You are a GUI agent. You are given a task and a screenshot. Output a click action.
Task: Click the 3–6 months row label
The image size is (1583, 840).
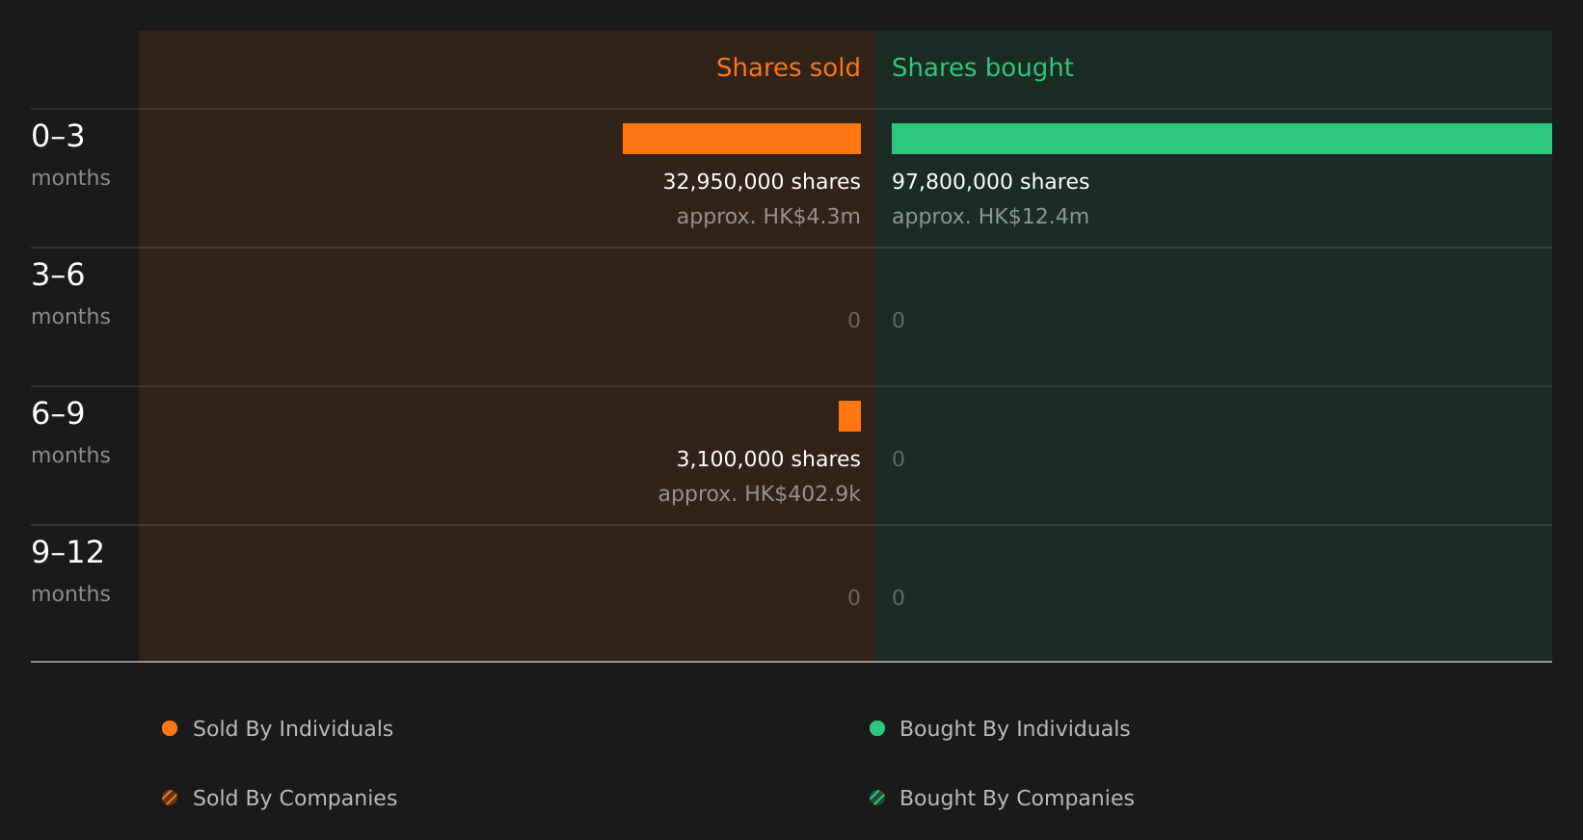(70, 294)
